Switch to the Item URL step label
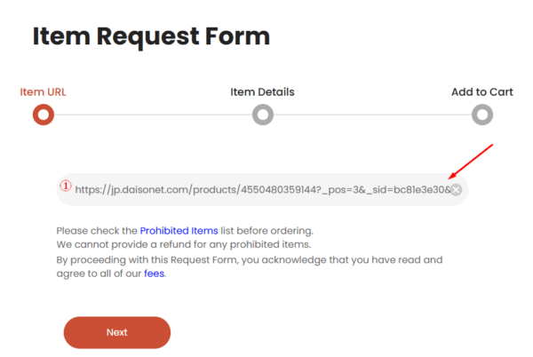The image size is (533, 357). point(44,91)
